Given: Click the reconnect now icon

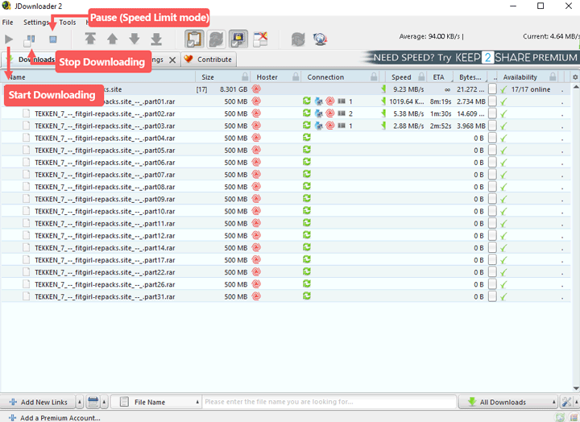Looking at the screenshot, I should (298, 39).
